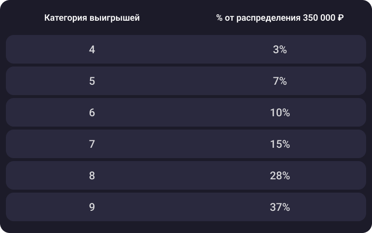Screen dimensions: 372x233
Task: Select category number 6 cell
Action: tap(92, 112)
